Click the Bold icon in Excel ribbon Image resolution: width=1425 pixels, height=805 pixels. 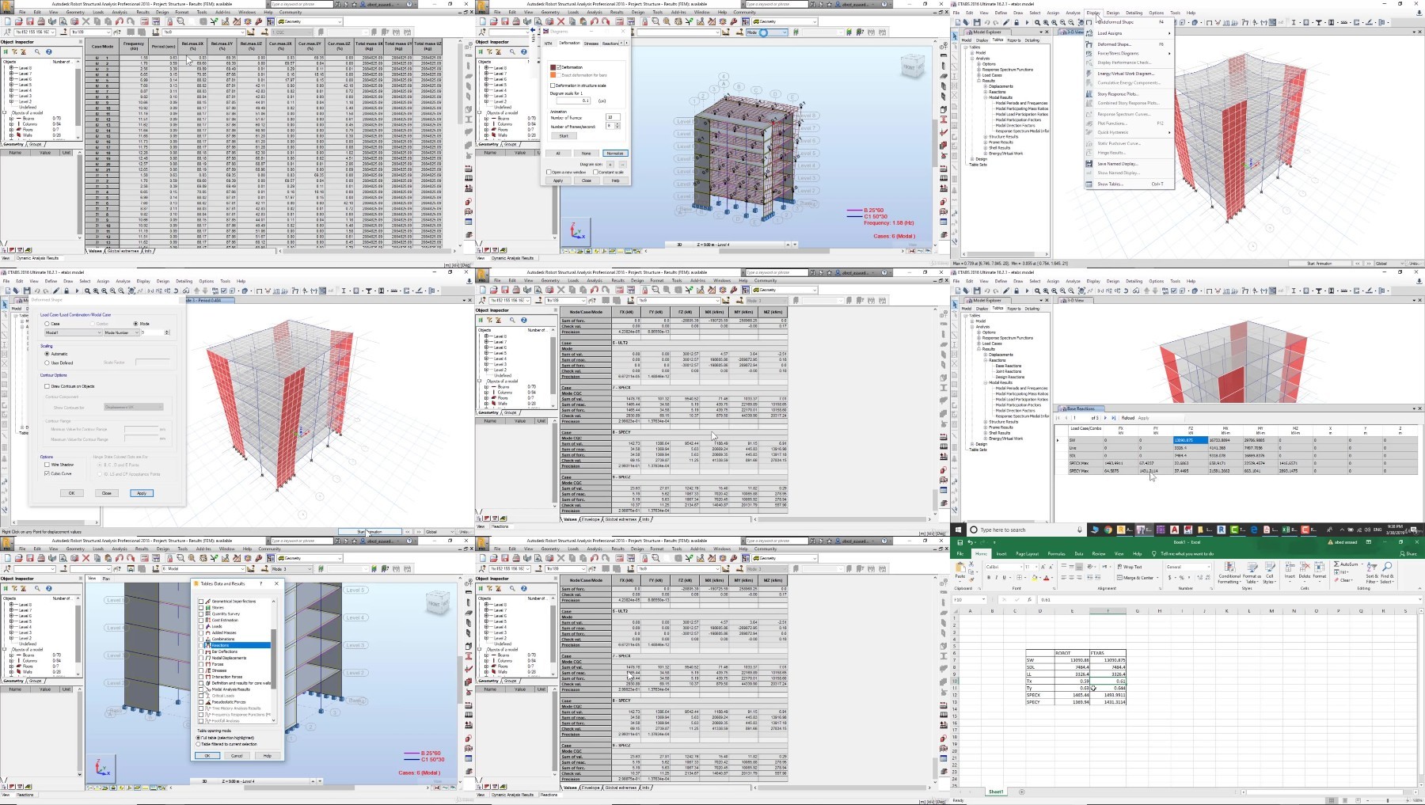pos(988,578)
